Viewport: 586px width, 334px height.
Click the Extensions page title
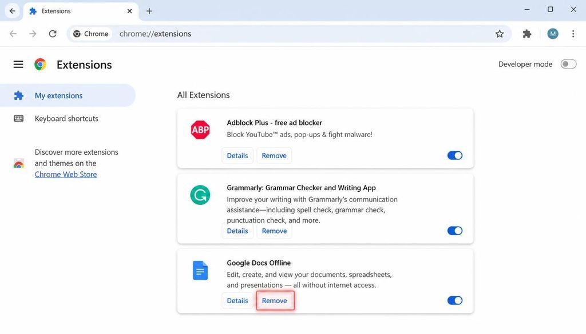click(x=84, y=65)
